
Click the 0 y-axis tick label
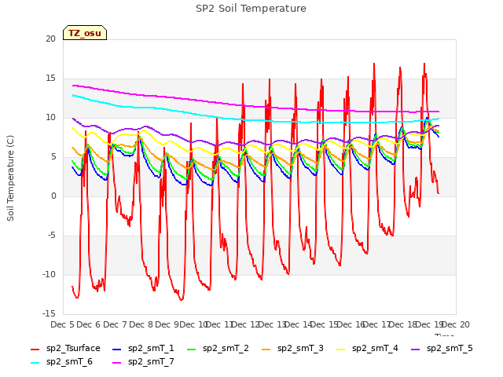point(53,196)
